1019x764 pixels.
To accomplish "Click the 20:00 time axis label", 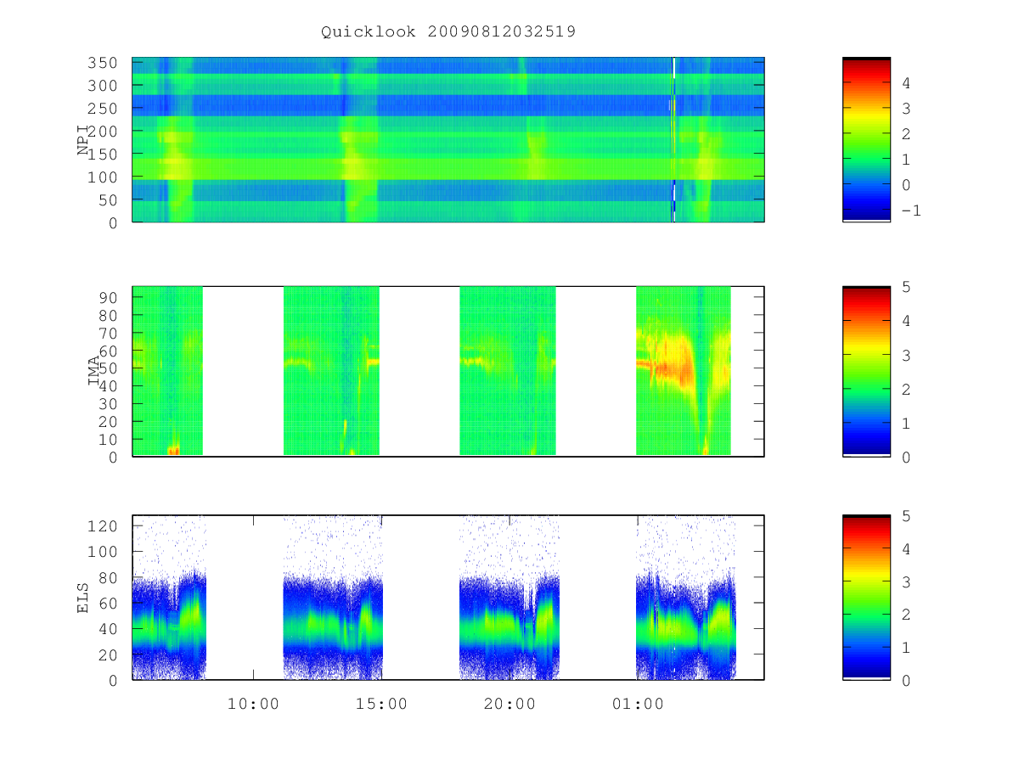I will pyautogui.click(x=509, y=704).
